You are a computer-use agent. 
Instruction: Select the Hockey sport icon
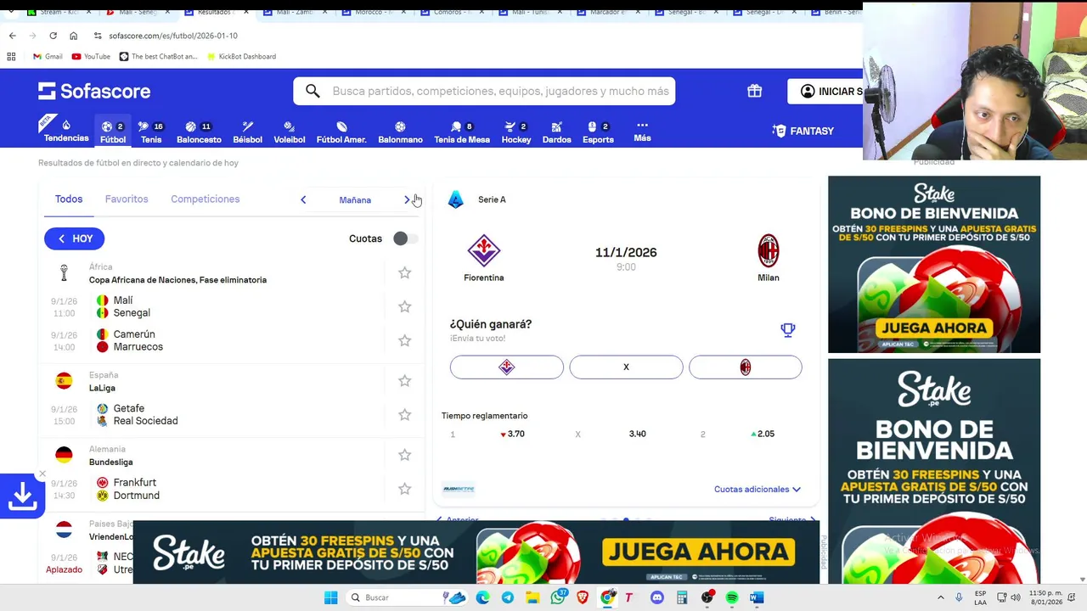point(510,126)
